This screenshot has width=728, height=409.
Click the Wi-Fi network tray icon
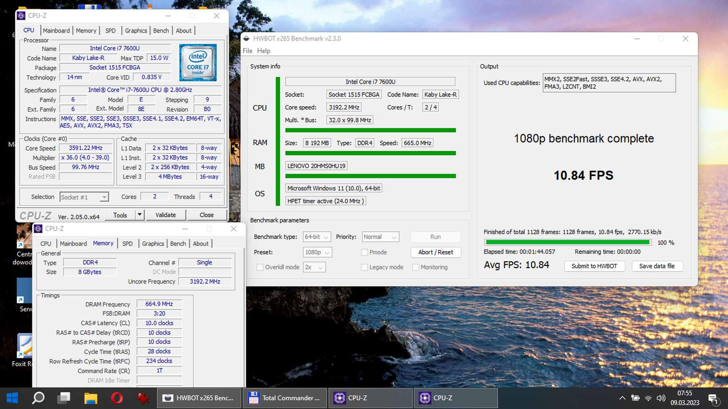coord(648,398)
